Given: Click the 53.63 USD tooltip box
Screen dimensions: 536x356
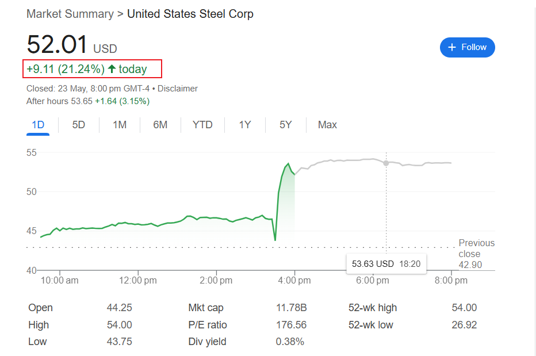Looking at the screenshot, I should (386, 263).
